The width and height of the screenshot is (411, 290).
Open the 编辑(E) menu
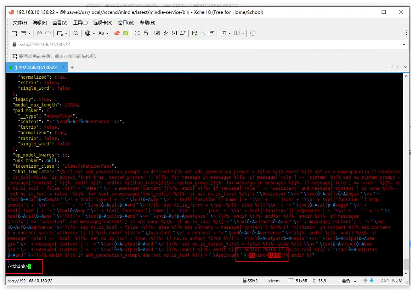tap(40, 23)
